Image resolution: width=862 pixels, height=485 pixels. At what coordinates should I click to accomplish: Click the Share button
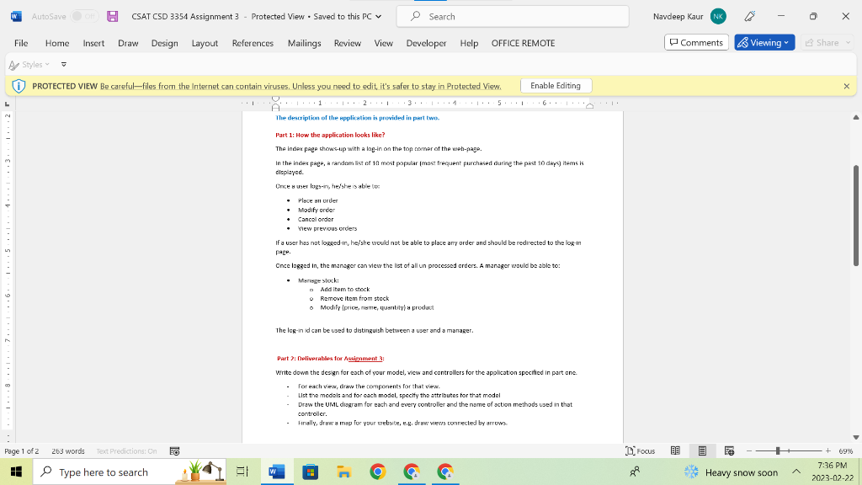click(822, 42)
